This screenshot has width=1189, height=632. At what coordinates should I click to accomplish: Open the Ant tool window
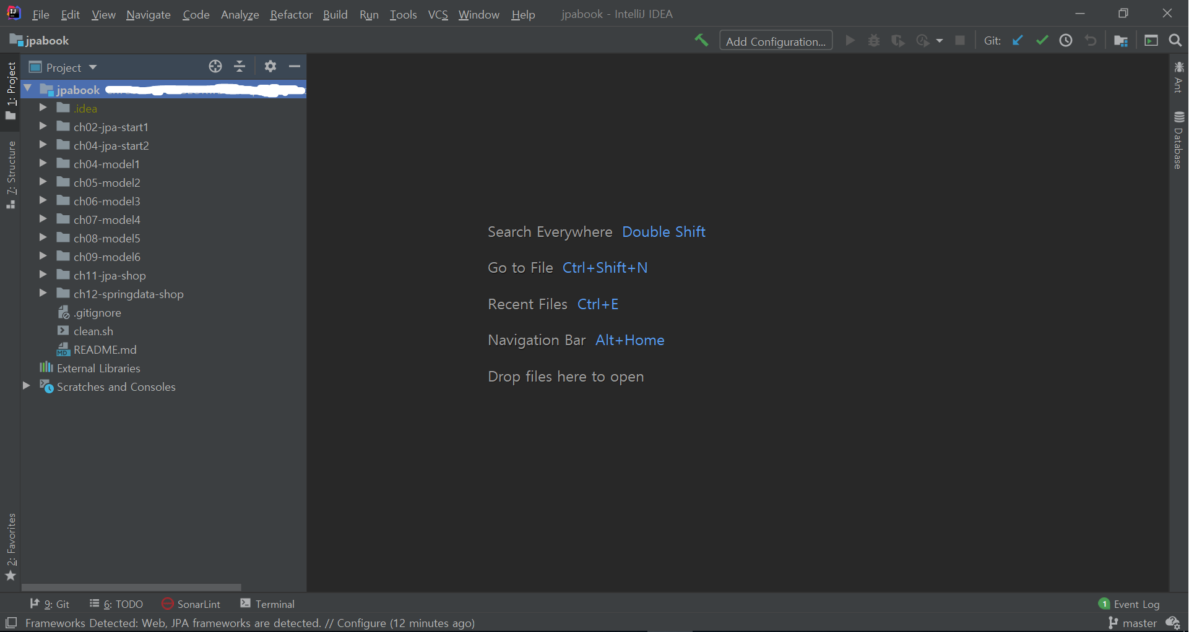tap(1178, 77)
